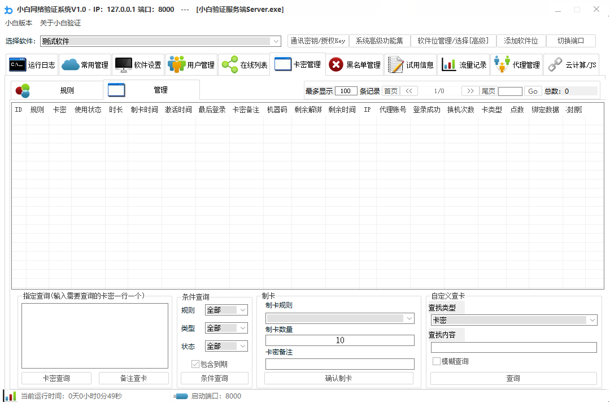Uncheck the 包含到期 checkbox

(x=195, y=364)
